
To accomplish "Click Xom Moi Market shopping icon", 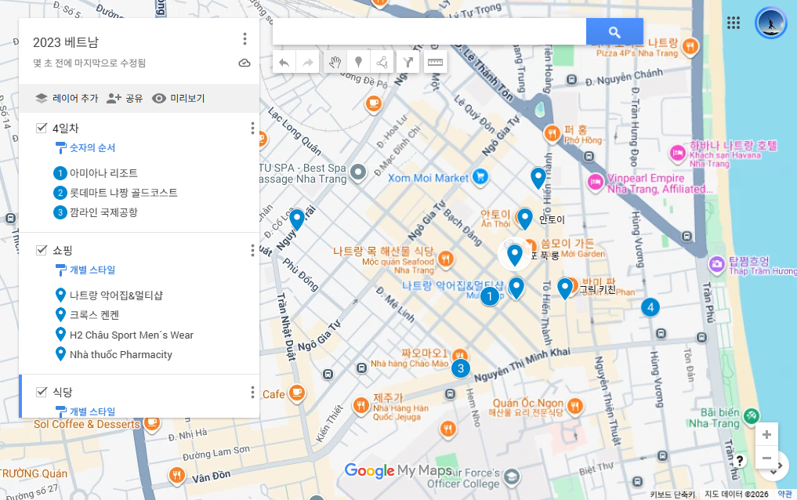I will click(x=480, y=177).
